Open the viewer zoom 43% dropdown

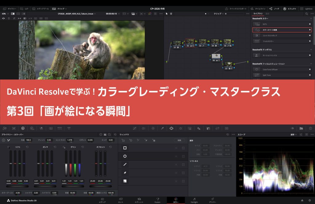(5, 14)
